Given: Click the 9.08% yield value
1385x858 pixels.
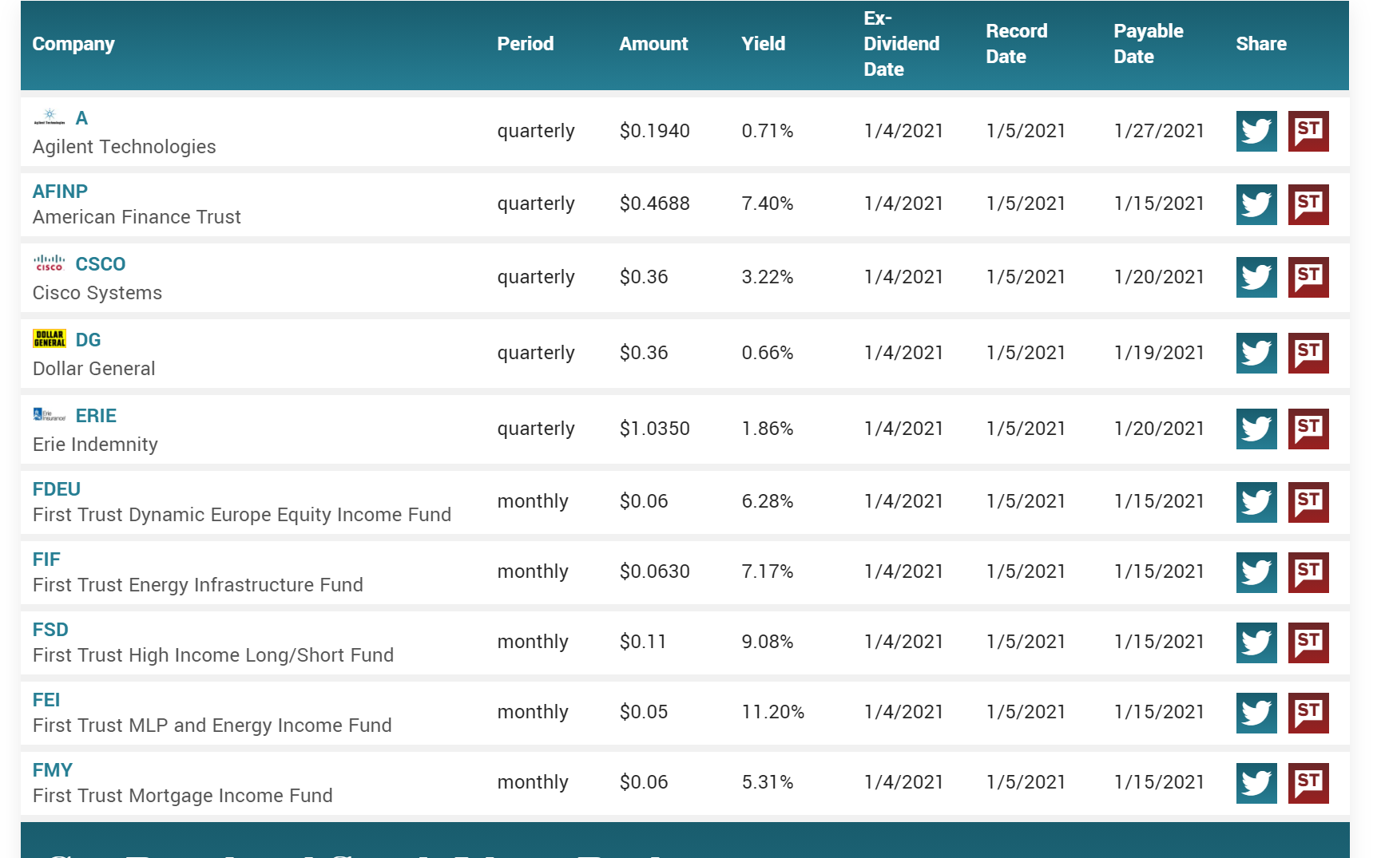Looking at the screenshot, I should click(x=768, y=642).
